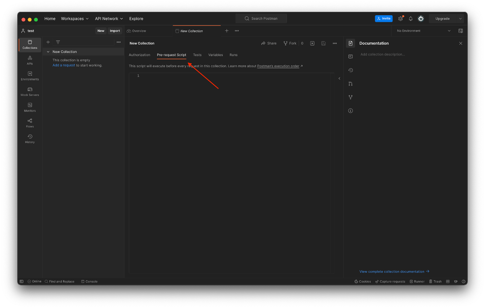Click the Upgrade button

(x=443, y=19)
